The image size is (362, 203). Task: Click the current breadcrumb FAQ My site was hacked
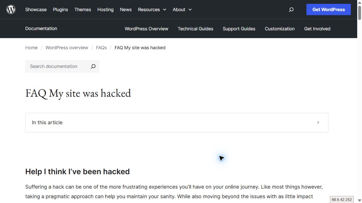click(140, 48)
